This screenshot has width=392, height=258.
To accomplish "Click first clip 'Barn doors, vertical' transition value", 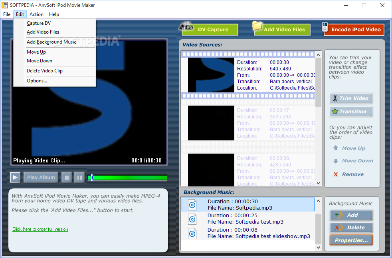I will point(291,82).
